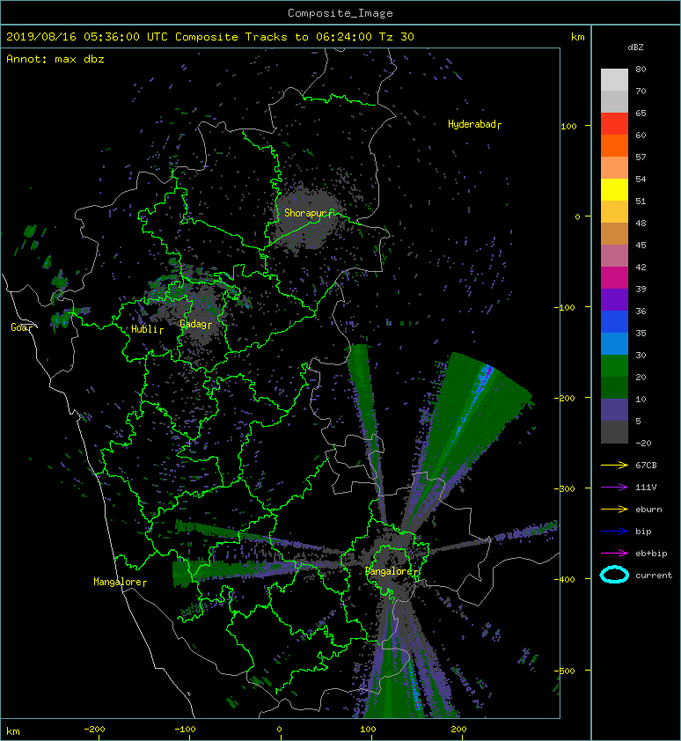This screenshot has height=741, width=681.
Task: Select the red swatch between 65 and 60
Action: pyautogui.click(x=614, y=124)
